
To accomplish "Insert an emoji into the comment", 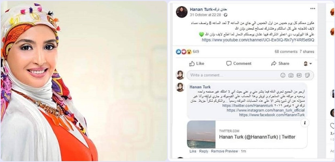I will point(283,75).
